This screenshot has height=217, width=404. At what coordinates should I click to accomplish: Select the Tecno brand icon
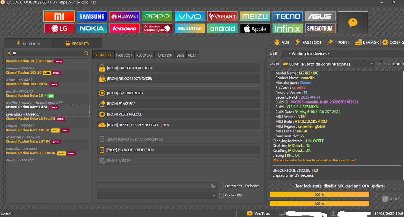(x=288, y=16)
